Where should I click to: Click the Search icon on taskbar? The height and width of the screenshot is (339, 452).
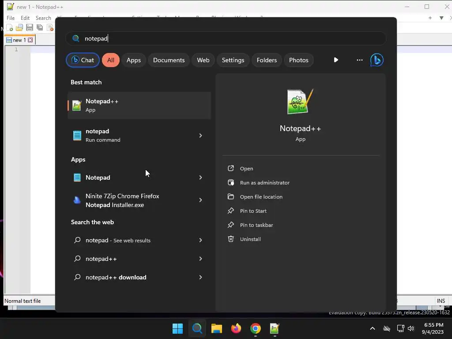pyautogui.click(x=197, y=328)
